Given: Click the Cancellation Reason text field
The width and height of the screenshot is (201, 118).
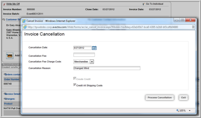Looking at the screenshot, I should tap(107, 68).
